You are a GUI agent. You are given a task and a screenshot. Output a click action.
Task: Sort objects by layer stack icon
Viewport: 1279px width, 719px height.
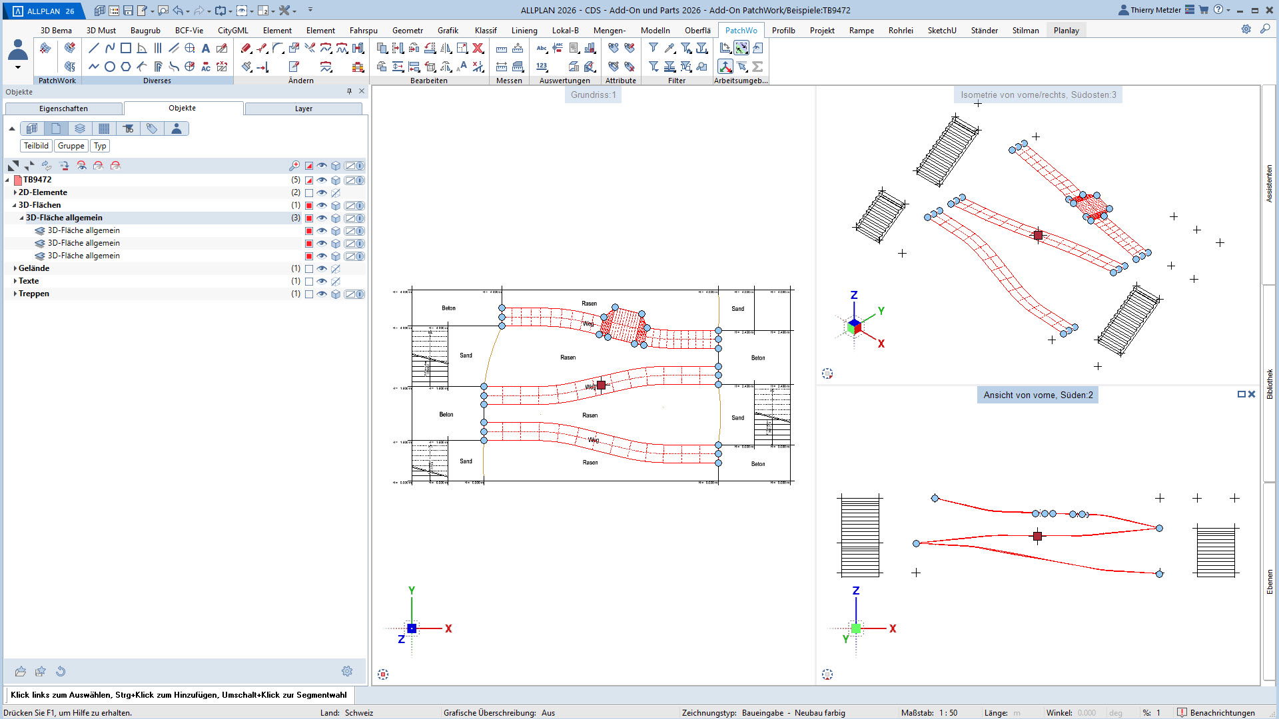point(80,128)
